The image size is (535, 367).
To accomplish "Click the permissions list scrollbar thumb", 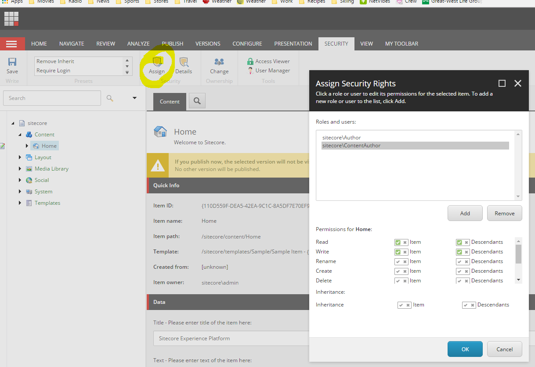I will [x=518, y=254].
